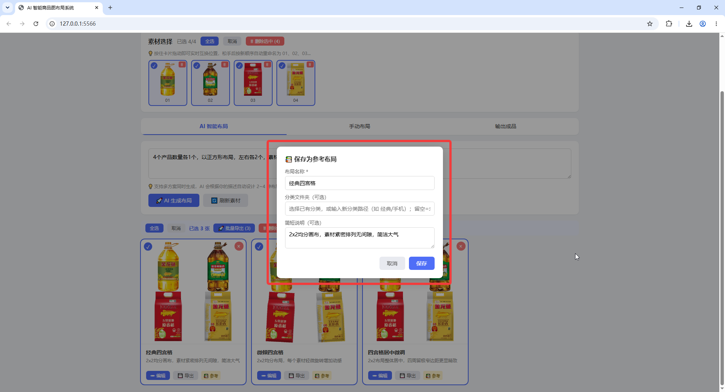Open the browser extensions menu
725x392 pixels.
coord(669,24)
